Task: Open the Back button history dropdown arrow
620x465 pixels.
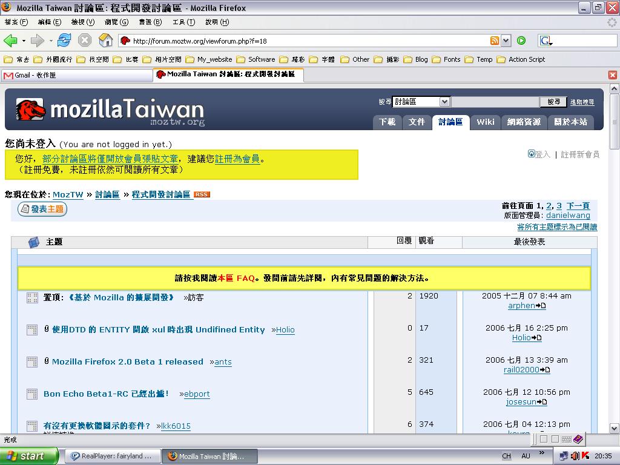Action: tap(24, 41)
